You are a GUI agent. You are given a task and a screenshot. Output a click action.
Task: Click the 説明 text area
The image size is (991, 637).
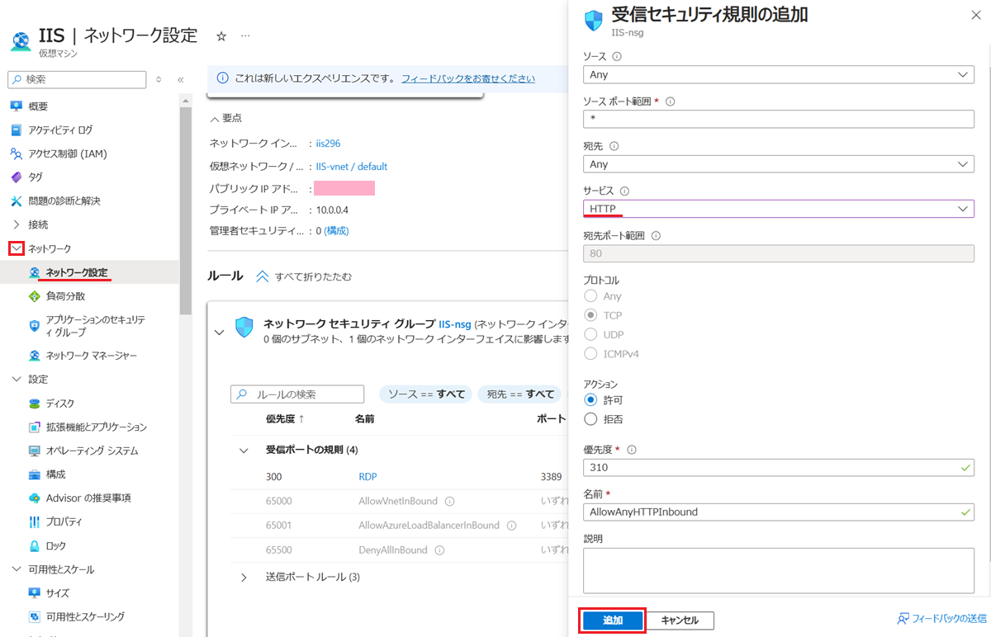(x=779, y=570)
